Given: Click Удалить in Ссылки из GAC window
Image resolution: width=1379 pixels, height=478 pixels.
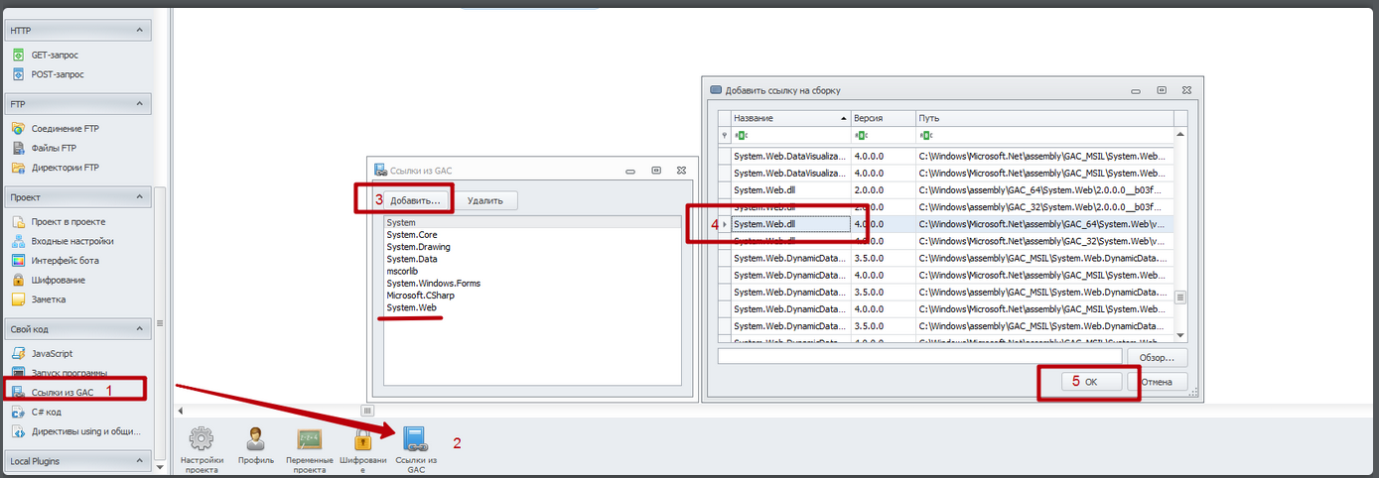Looking at the screenshot, I should pyautogui.click(x=485, y=200).
